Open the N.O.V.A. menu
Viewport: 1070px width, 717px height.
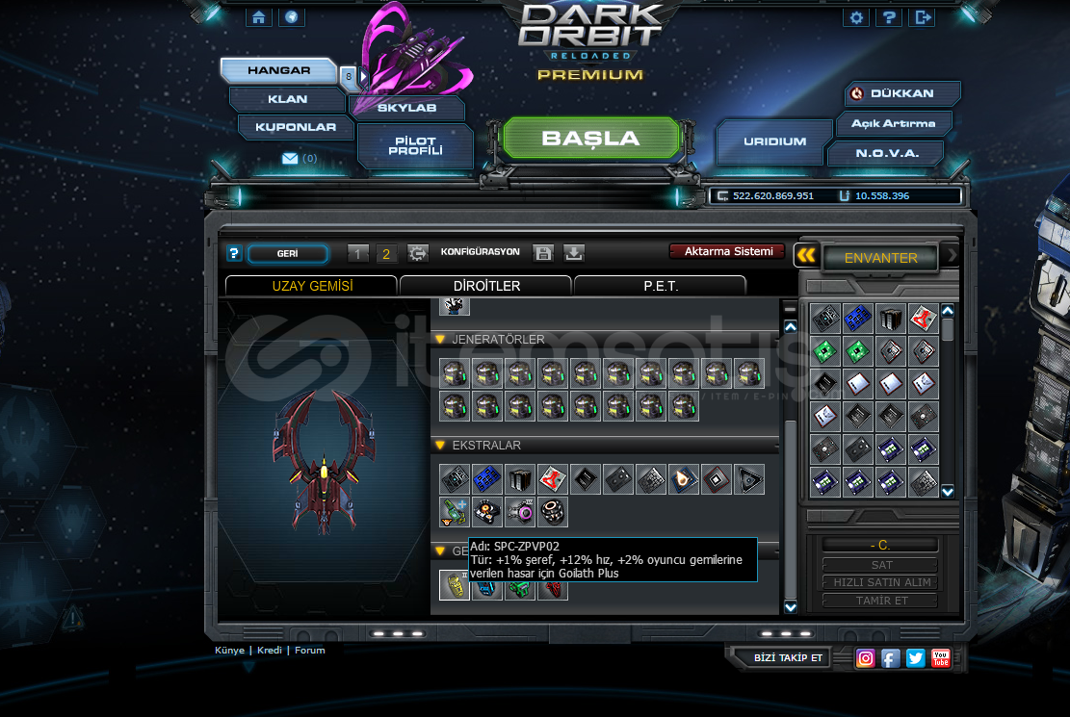(x=887, y=153)
